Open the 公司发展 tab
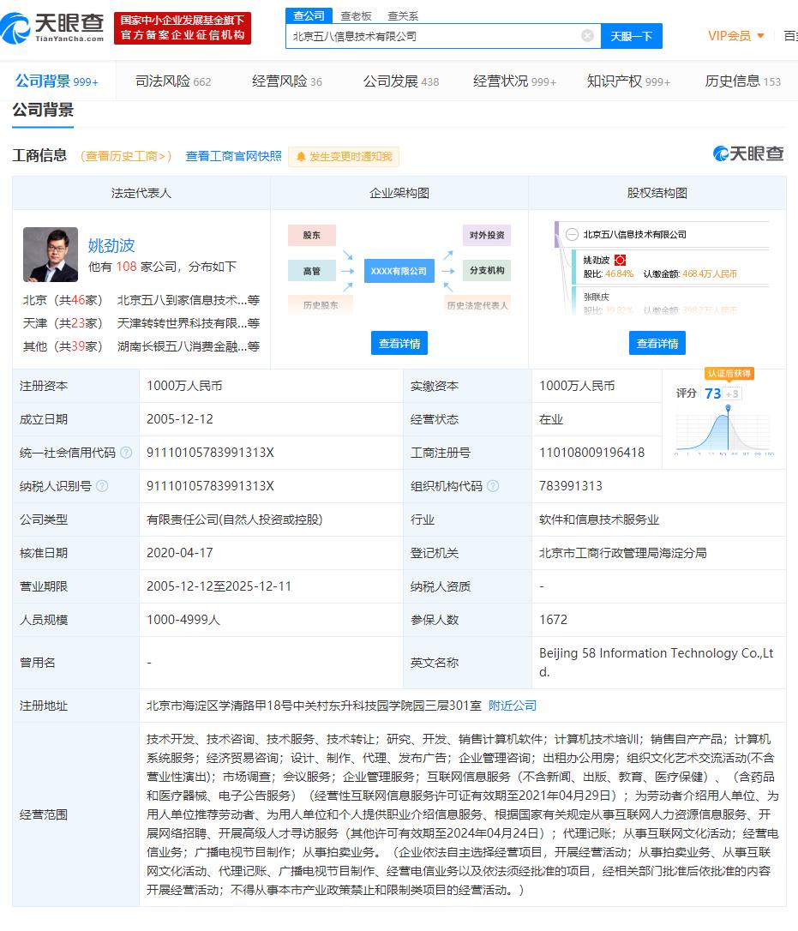This screenshot has height=931, width=798. coord(401,81)
